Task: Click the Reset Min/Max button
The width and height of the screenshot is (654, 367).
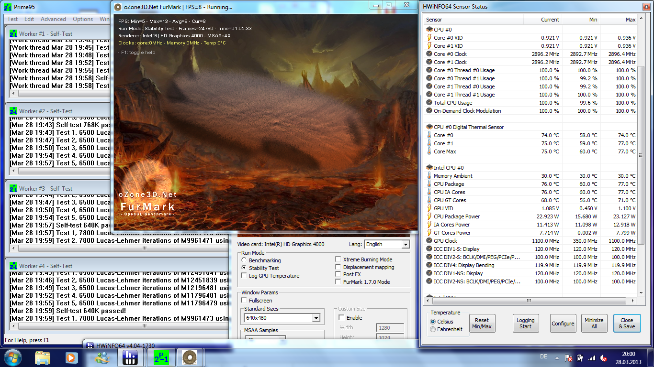Action: pyautogui.click(x=482, y=324)
